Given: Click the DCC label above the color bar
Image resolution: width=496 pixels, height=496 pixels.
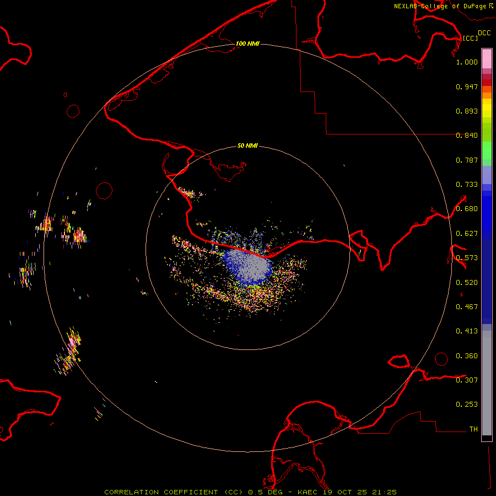Looking at the screenshot, I should [484, 33].
